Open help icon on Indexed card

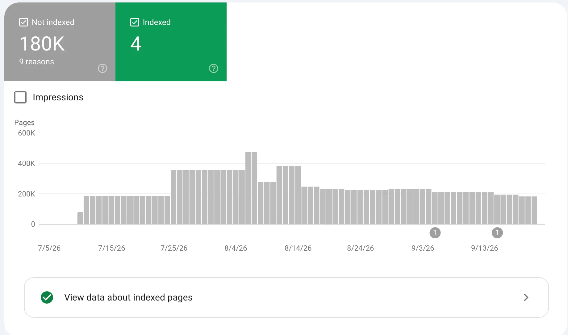[214, 68]
